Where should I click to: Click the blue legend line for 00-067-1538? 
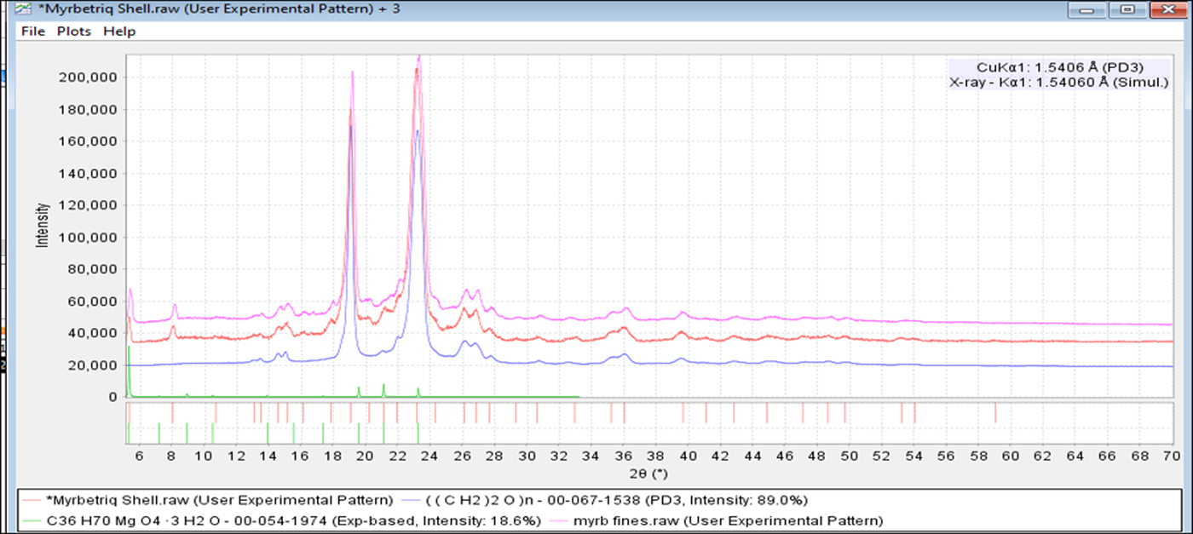pos(411,501)
